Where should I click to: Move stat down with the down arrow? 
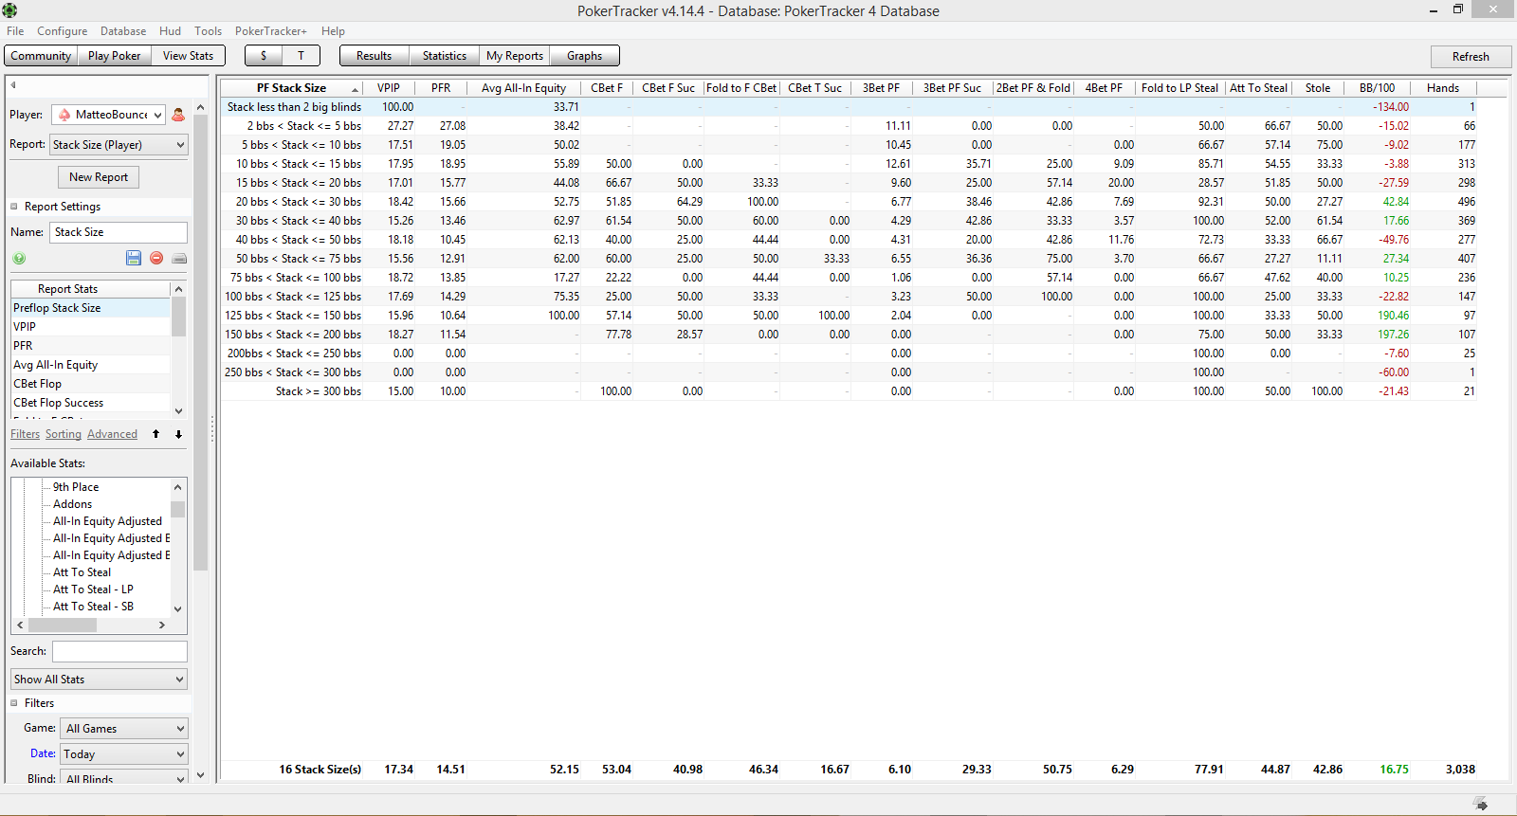tap(178, 434)
